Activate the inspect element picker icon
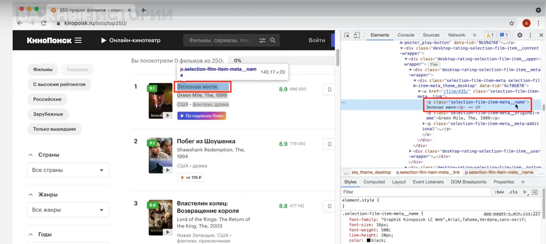 click(347, 35)
